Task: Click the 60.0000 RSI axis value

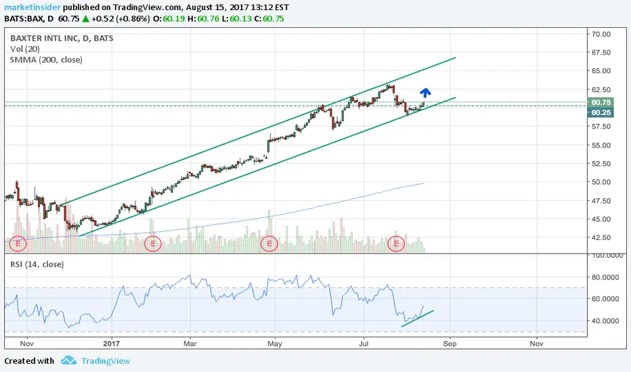Action: coord(605,299)
